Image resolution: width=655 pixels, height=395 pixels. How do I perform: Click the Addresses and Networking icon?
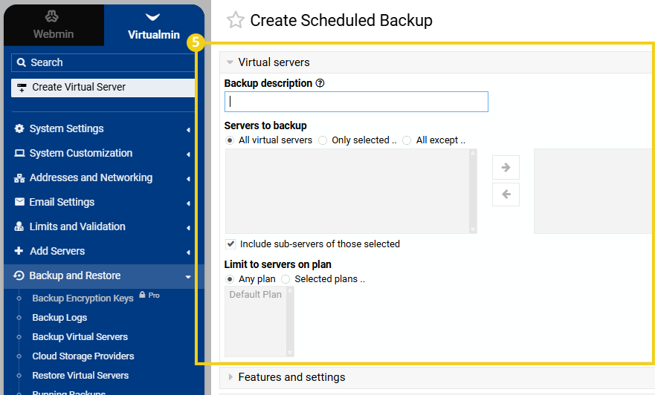[19, 178]
